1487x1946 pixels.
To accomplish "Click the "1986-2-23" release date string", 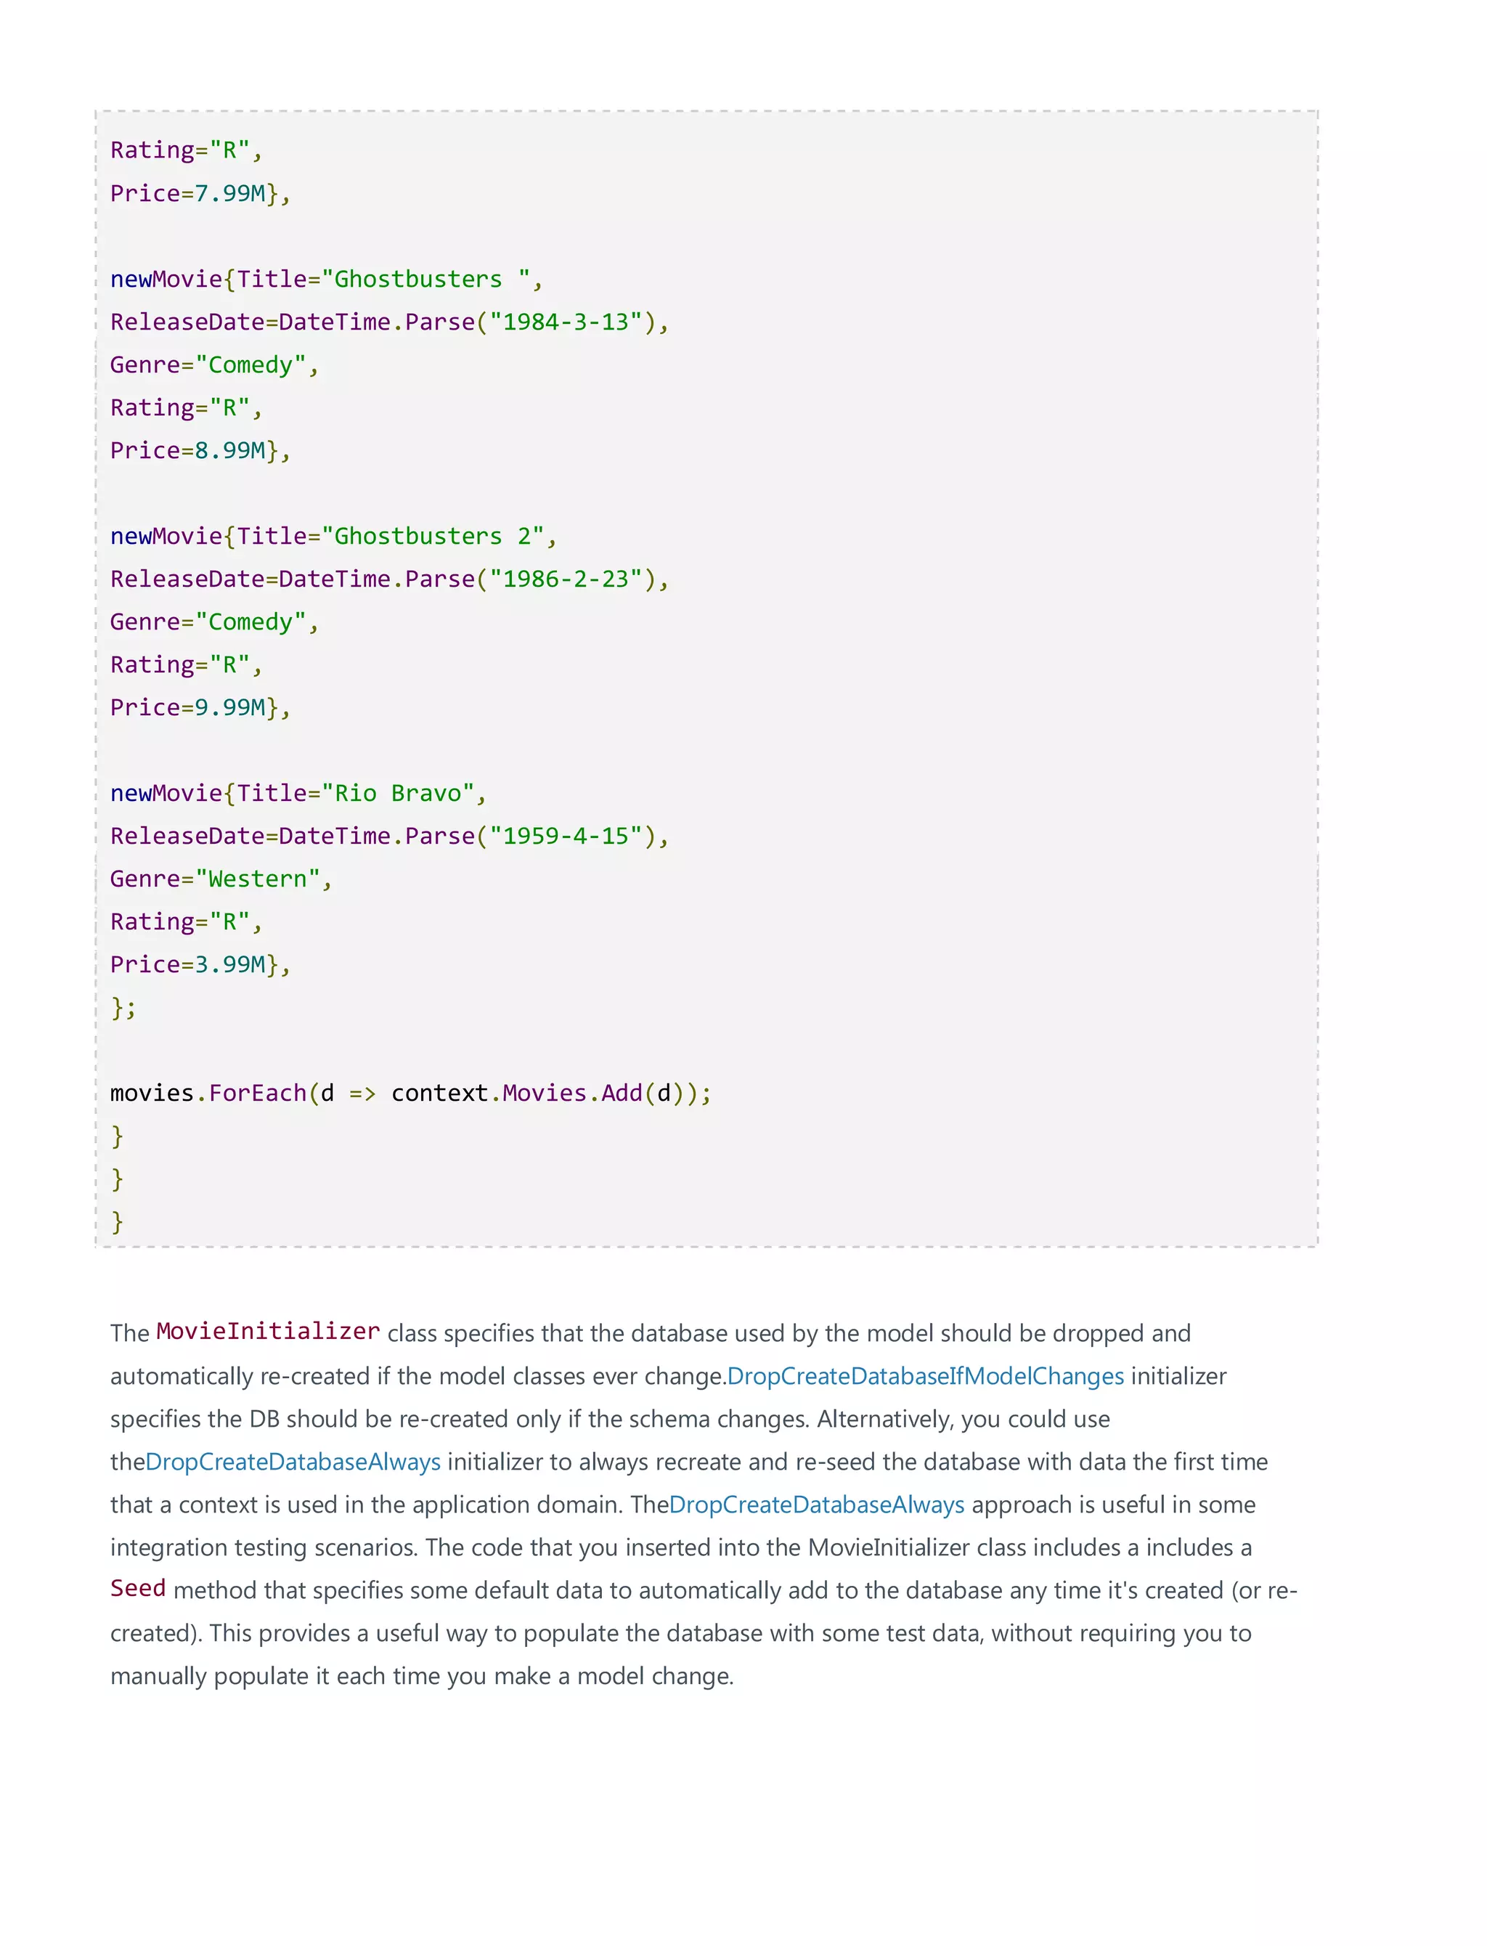I will (x=566, y=579).
